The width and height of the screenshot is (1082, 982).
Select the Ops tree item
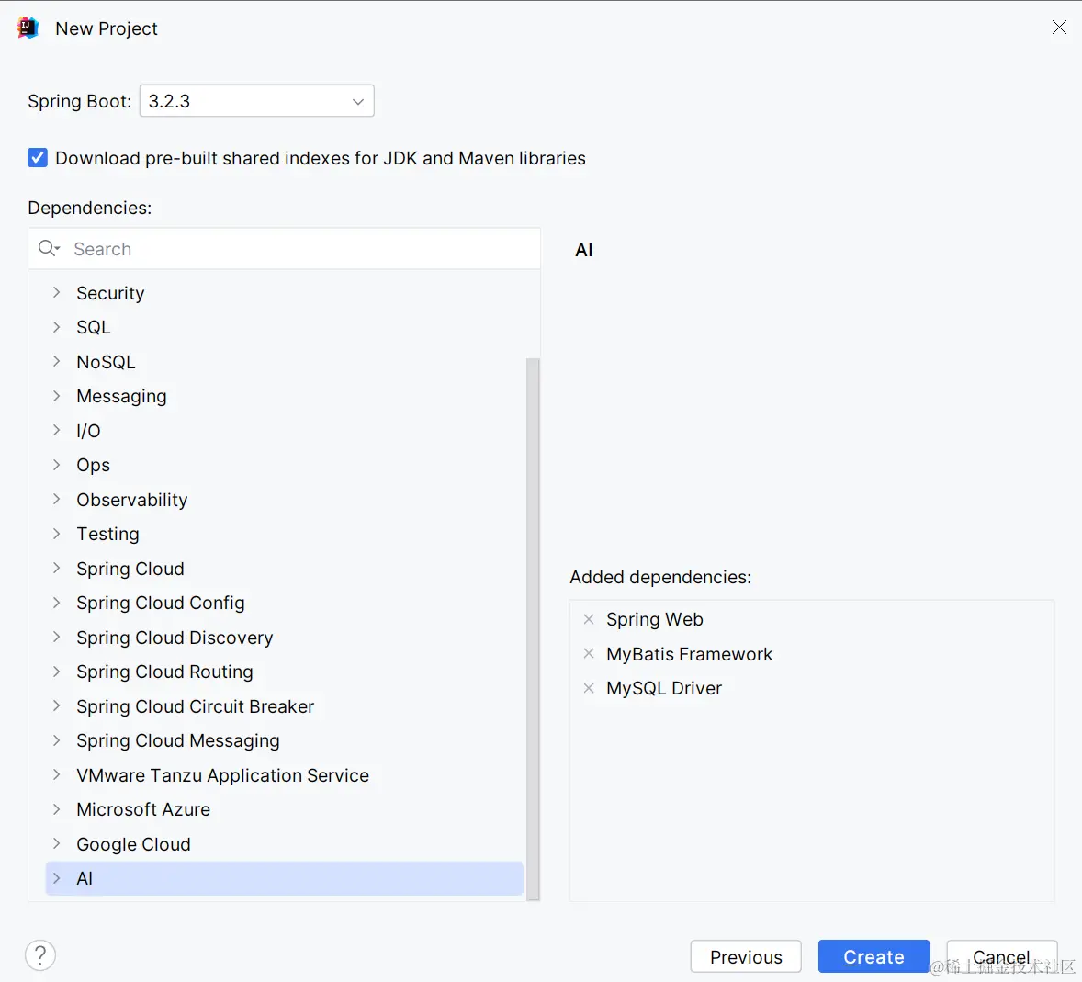click(93, 465)
